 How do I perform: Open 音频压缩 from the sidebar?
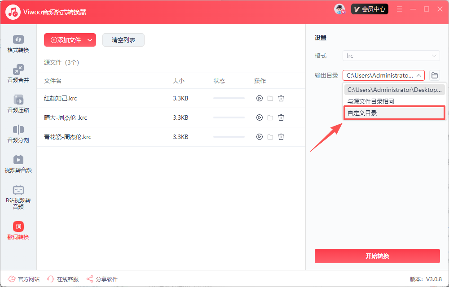(x=18, y=104)
